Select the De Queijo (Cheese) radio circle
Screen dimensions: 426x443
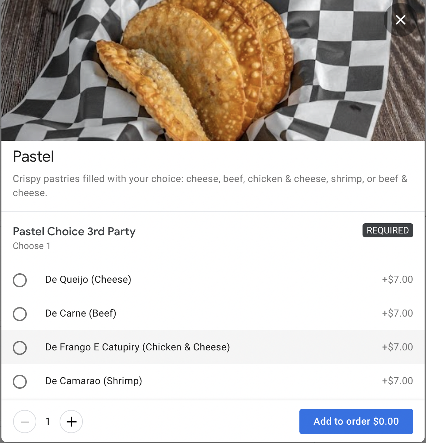click(20, 280)
